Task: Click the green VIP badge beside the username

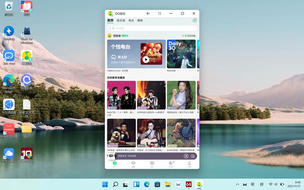Action: click(124, 36)
